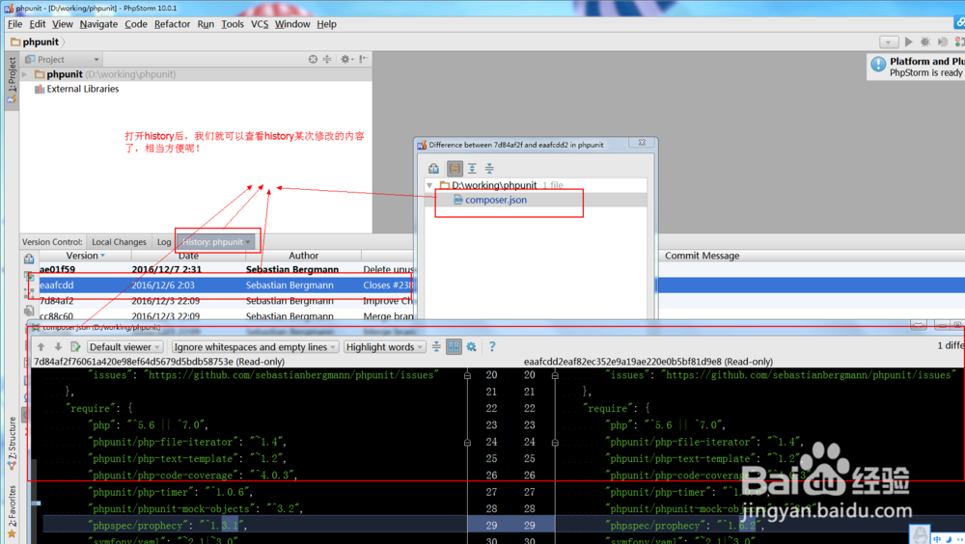Click Show Diff icon in history toolbar
The width and height of the screenshot is (965, 544).
[x=29, y=259]
